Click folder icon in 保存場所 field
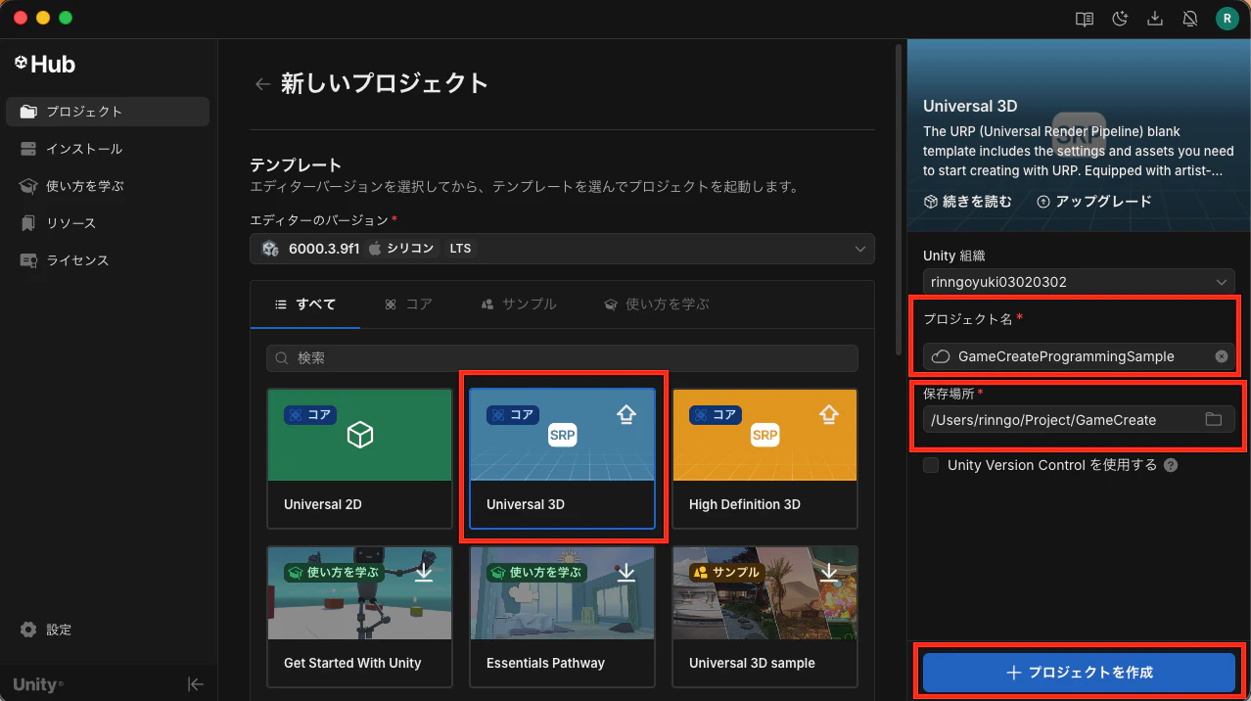This screenshot has width=1251, height=701. pos(1214,420)
